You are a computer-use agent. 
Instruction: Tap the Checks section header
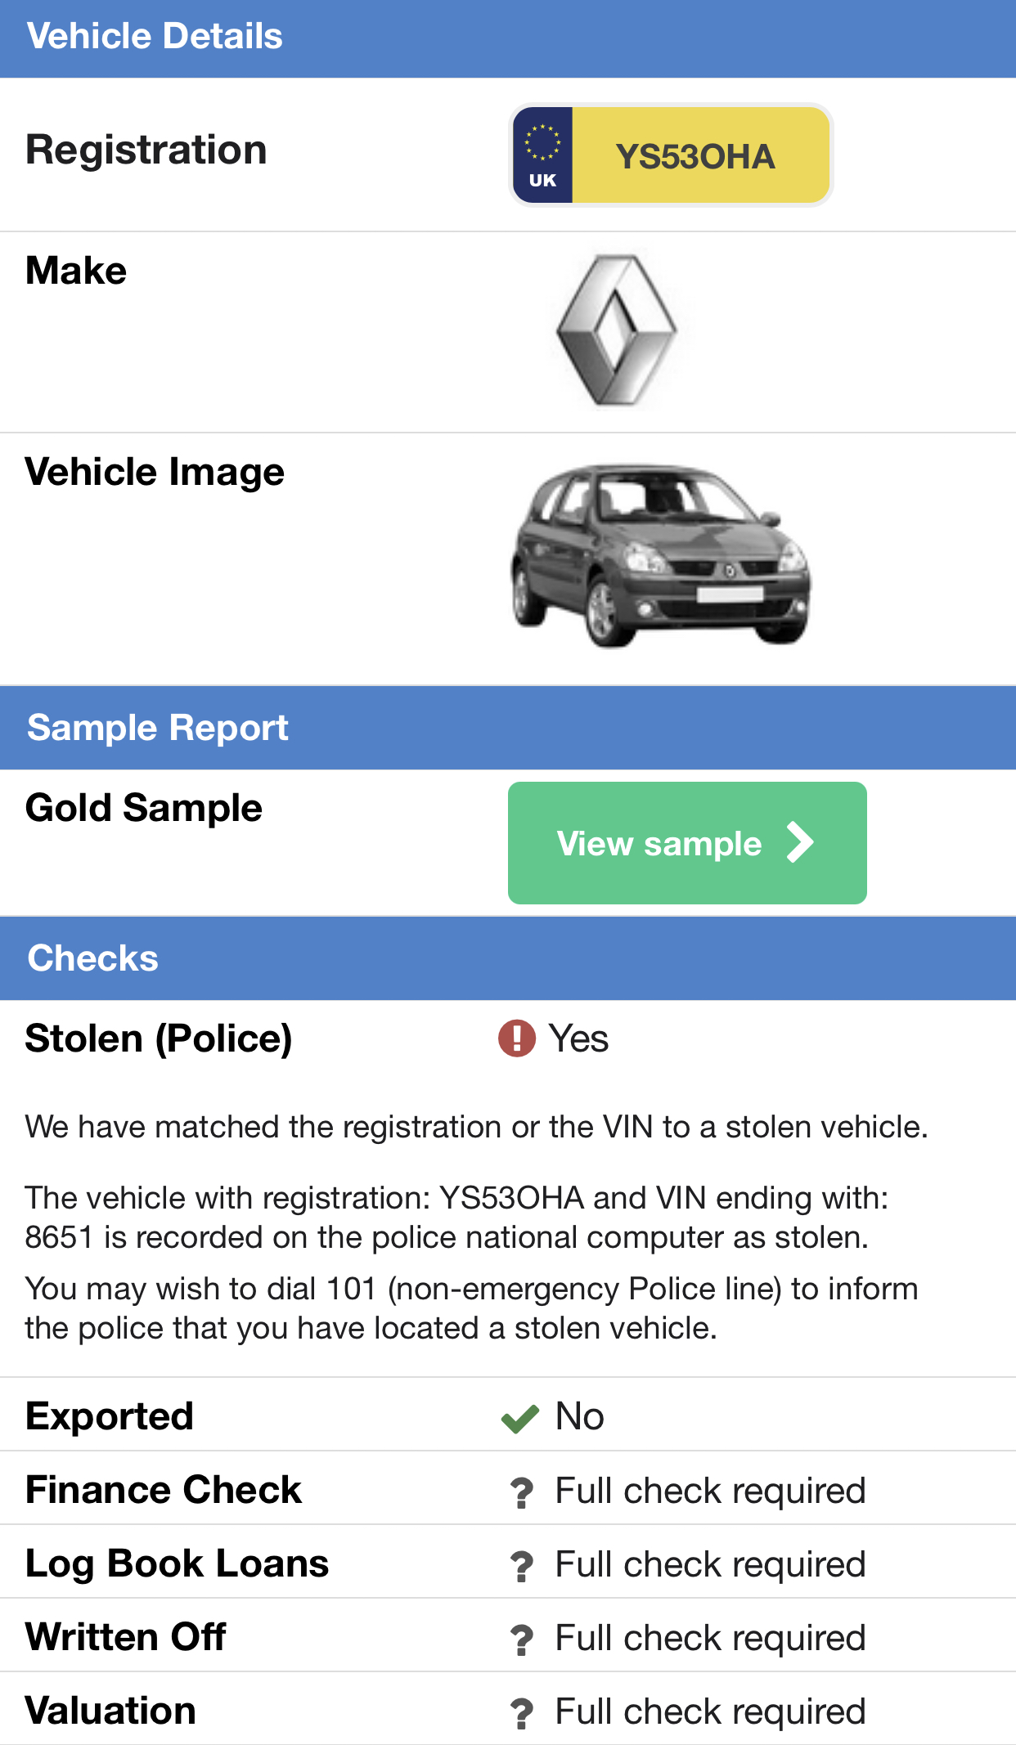click(x=508, y=958)
